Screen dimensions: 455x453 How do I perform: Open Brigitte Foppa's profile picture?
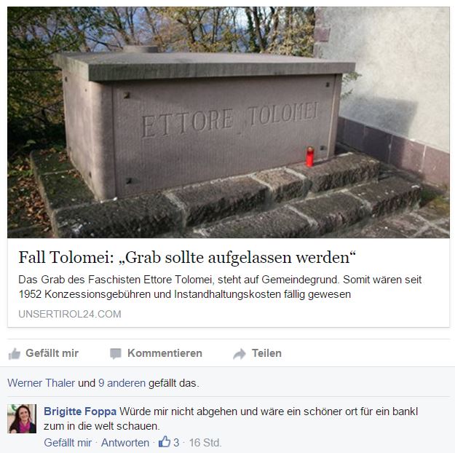point(22,419)
